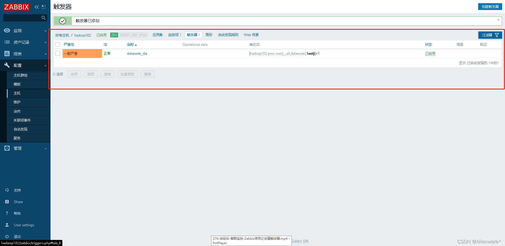This screenshot has height=246, width=505.
Task: Sort by Name (名称) column header
Action: [132, 44]
